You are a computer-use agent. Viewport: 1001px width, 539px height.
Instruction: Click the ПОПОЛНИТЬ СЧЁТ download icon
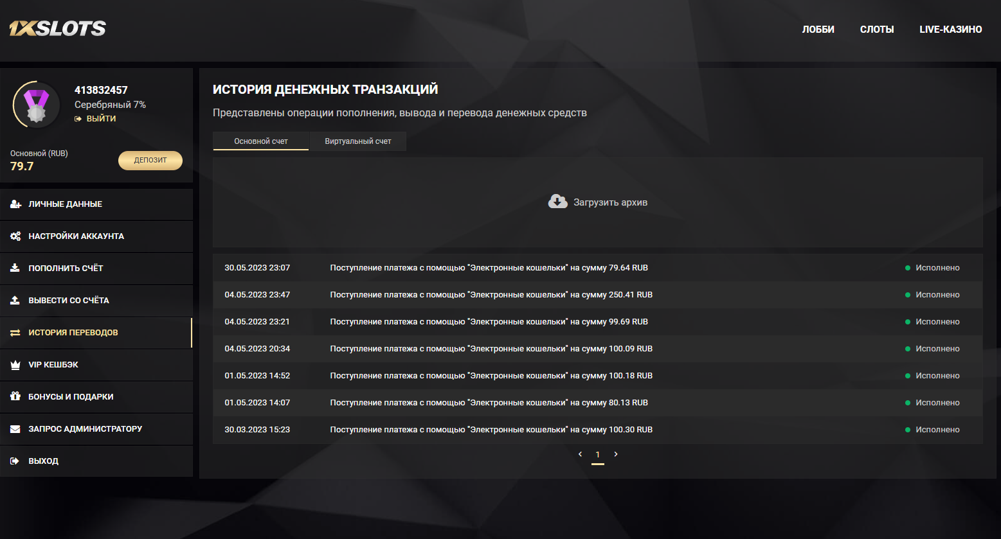click(x=15, y=269)
